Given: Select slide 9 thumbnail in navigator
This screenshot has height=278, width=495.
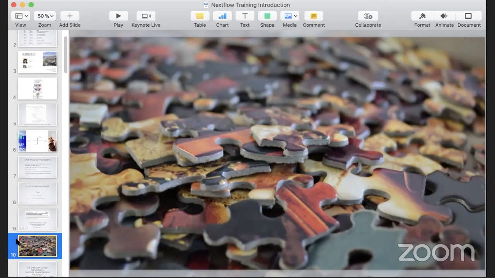Looking at the screenshot, I should click(x=38, y=220).
